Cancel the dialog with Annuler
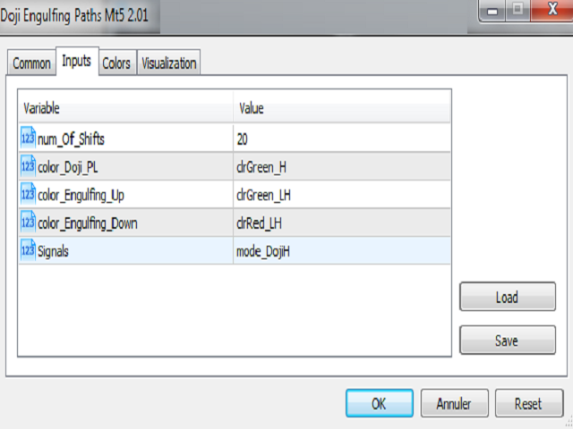Viewport: 573px width, 429px height. [454, 403]
